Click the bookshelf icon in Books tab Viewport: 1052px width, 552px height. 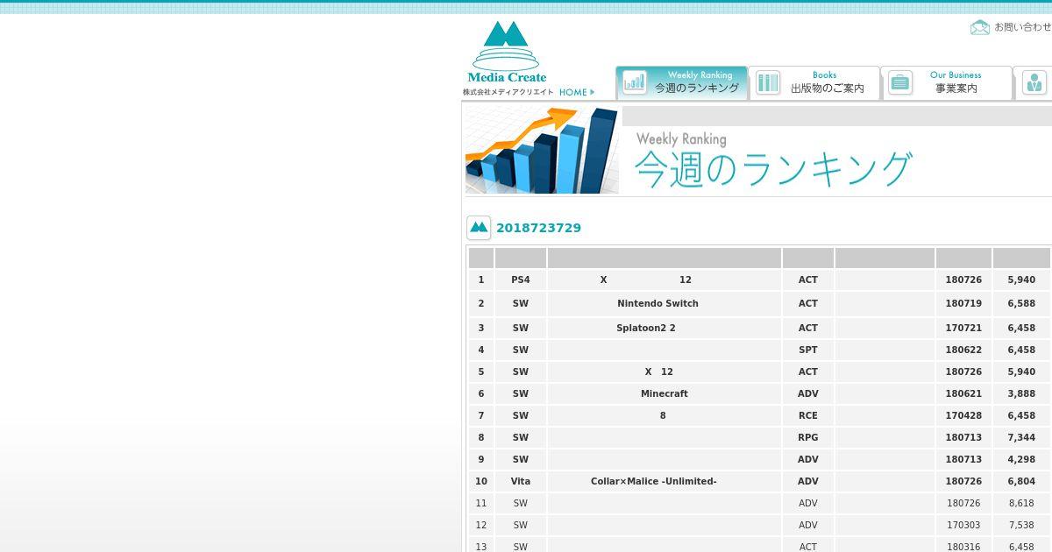(x=767, y=82)
